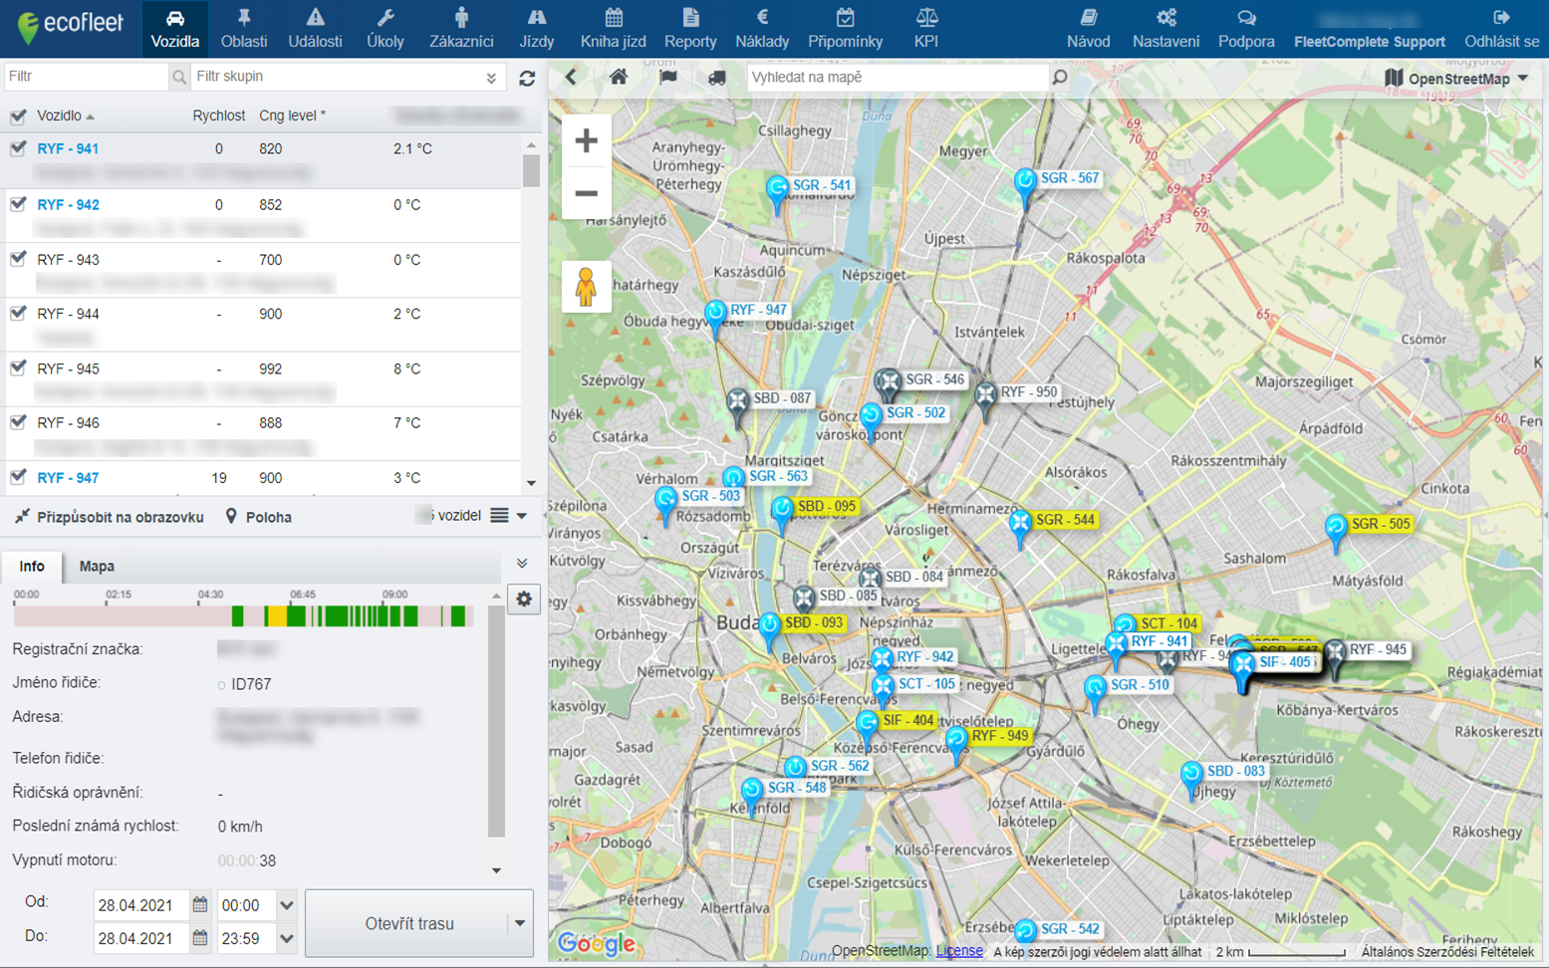Click the search magnifier in Filtr field

tap(179, 77)
